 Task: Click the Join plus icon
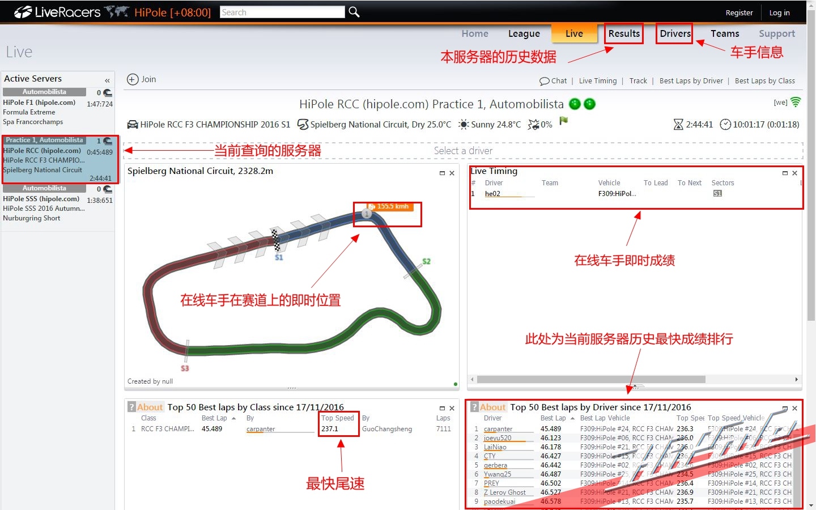(x=133, y=79)
